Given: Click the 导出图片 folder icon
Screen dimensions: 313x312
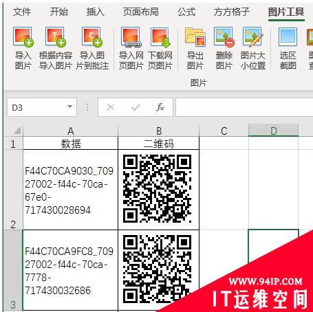Looking at the screenshot, I should click(195, 36).
